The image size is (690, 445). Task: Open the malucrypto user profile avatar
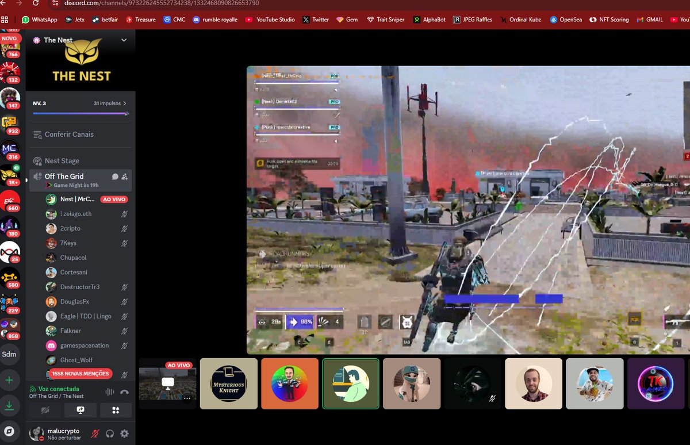(37, 434)
